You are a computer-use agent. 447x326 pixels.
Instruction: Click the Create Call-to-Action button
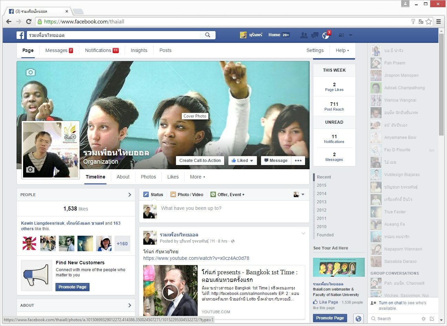[200, 161]
